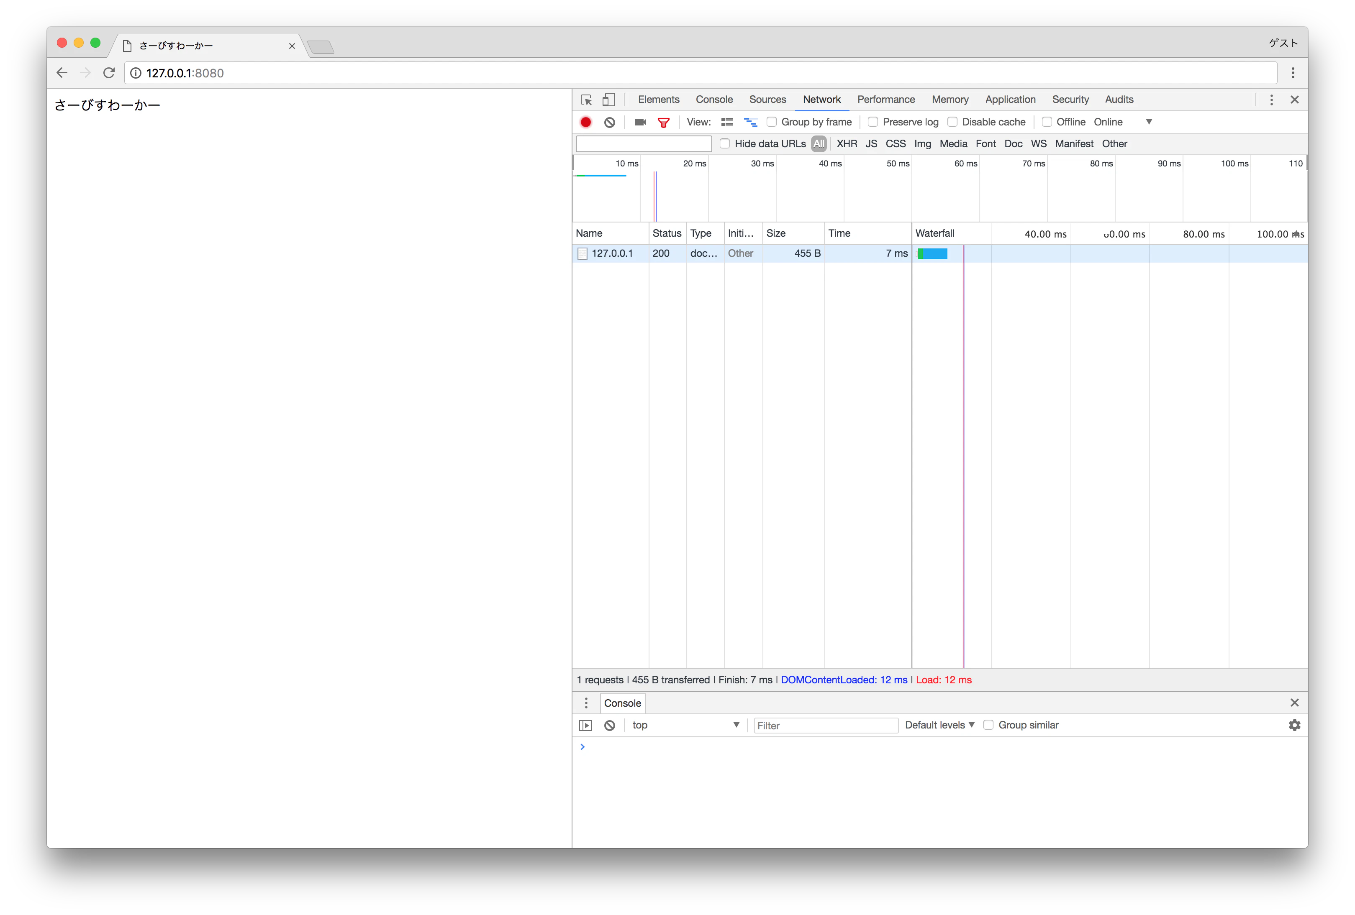Click the site information icon in address bar
The image size is (1355, 915).
tap(135, 73)
